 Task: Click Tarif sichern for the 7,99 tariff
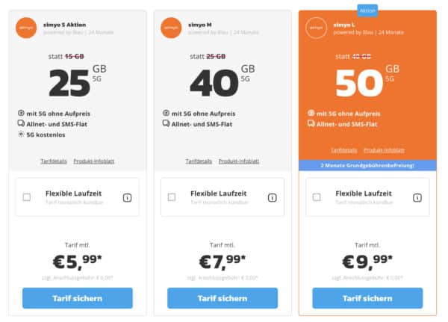pos(223,298)
